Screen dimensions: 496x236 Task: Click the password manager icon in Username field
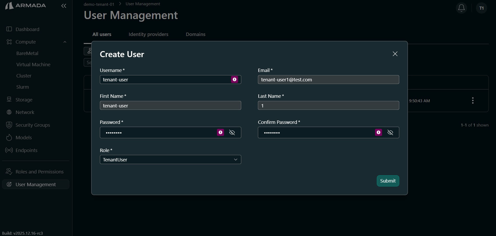234,80
